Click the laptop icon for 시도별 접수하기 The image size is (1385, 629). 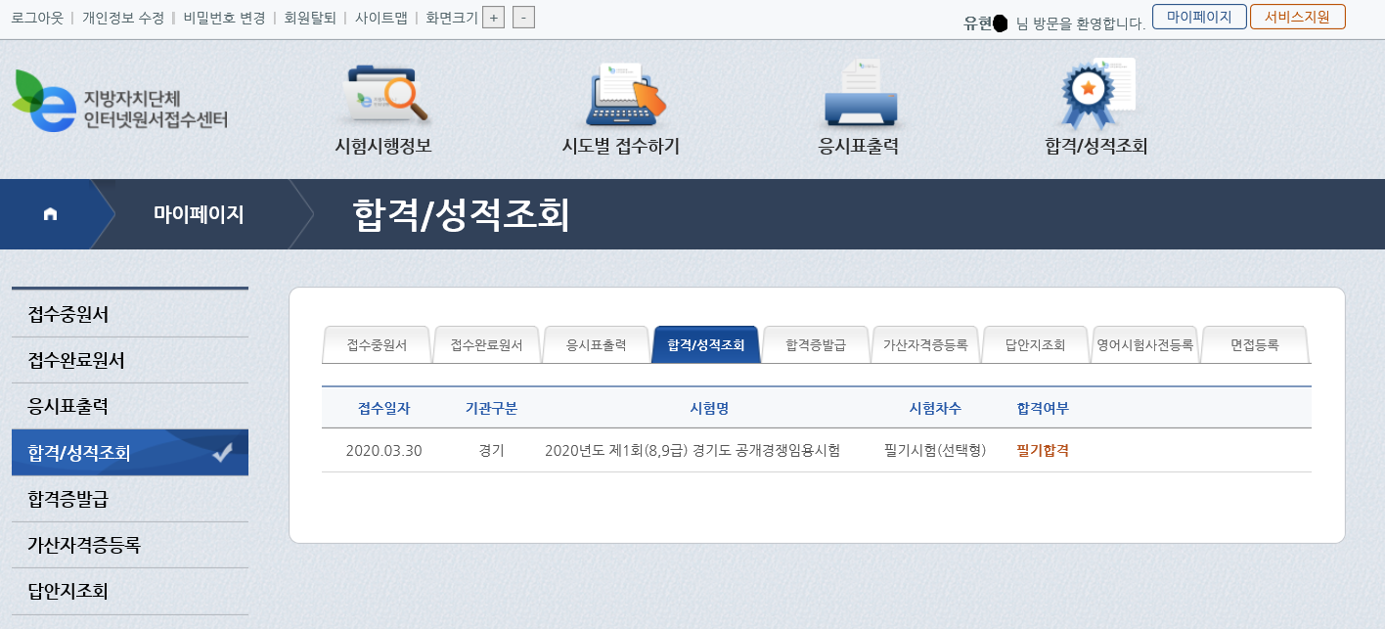coord(624,96)
